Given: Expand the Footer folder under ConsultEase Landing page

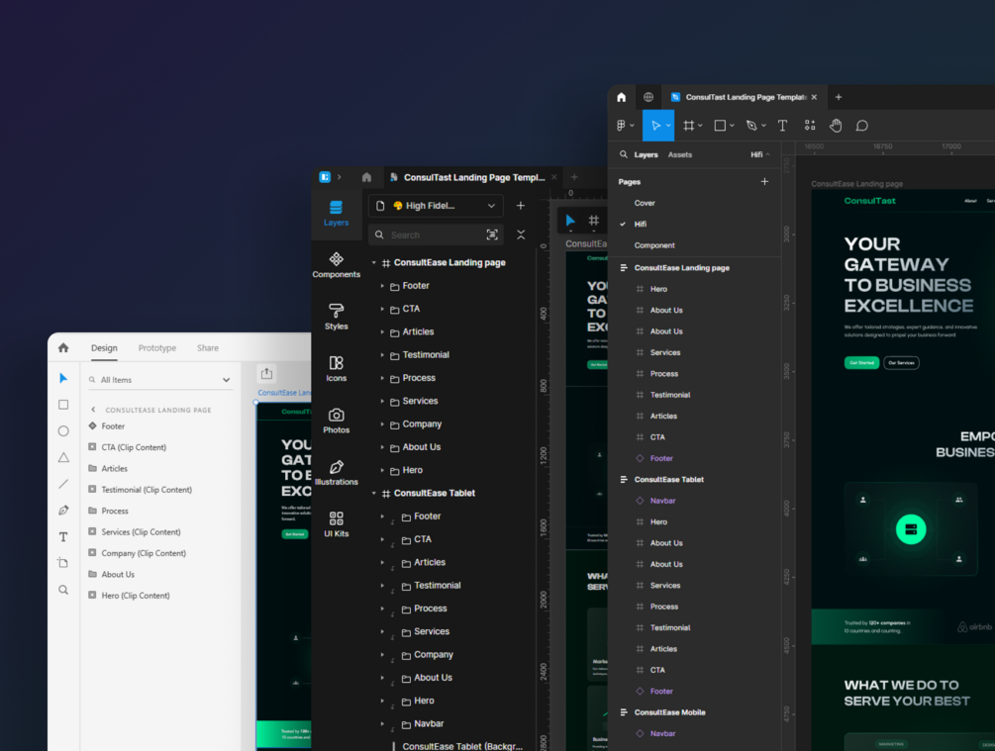Looking at the screenshot, I should pyautogui.click(x=382, y=286).
